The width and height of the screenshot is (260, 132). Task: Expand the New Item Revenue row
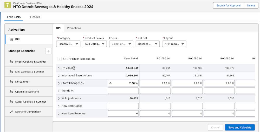pyautogui.click(x=59, y=114)
